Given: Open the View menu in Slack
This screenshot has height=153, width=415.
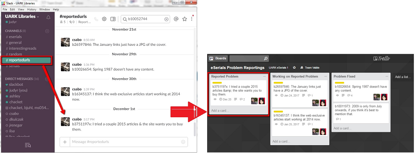Looking at the screenshot, I should (21, 9).
